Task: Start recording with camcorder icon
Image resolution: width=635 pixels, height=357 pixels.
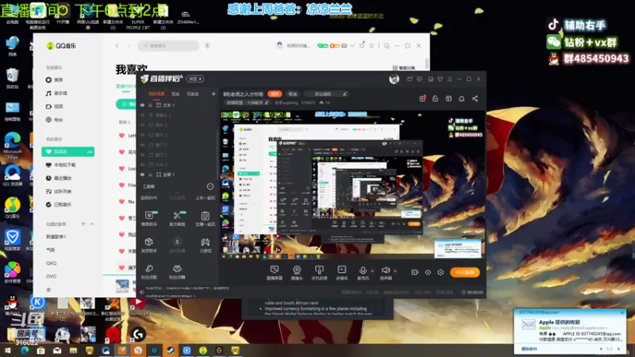Action: (414, 272)
